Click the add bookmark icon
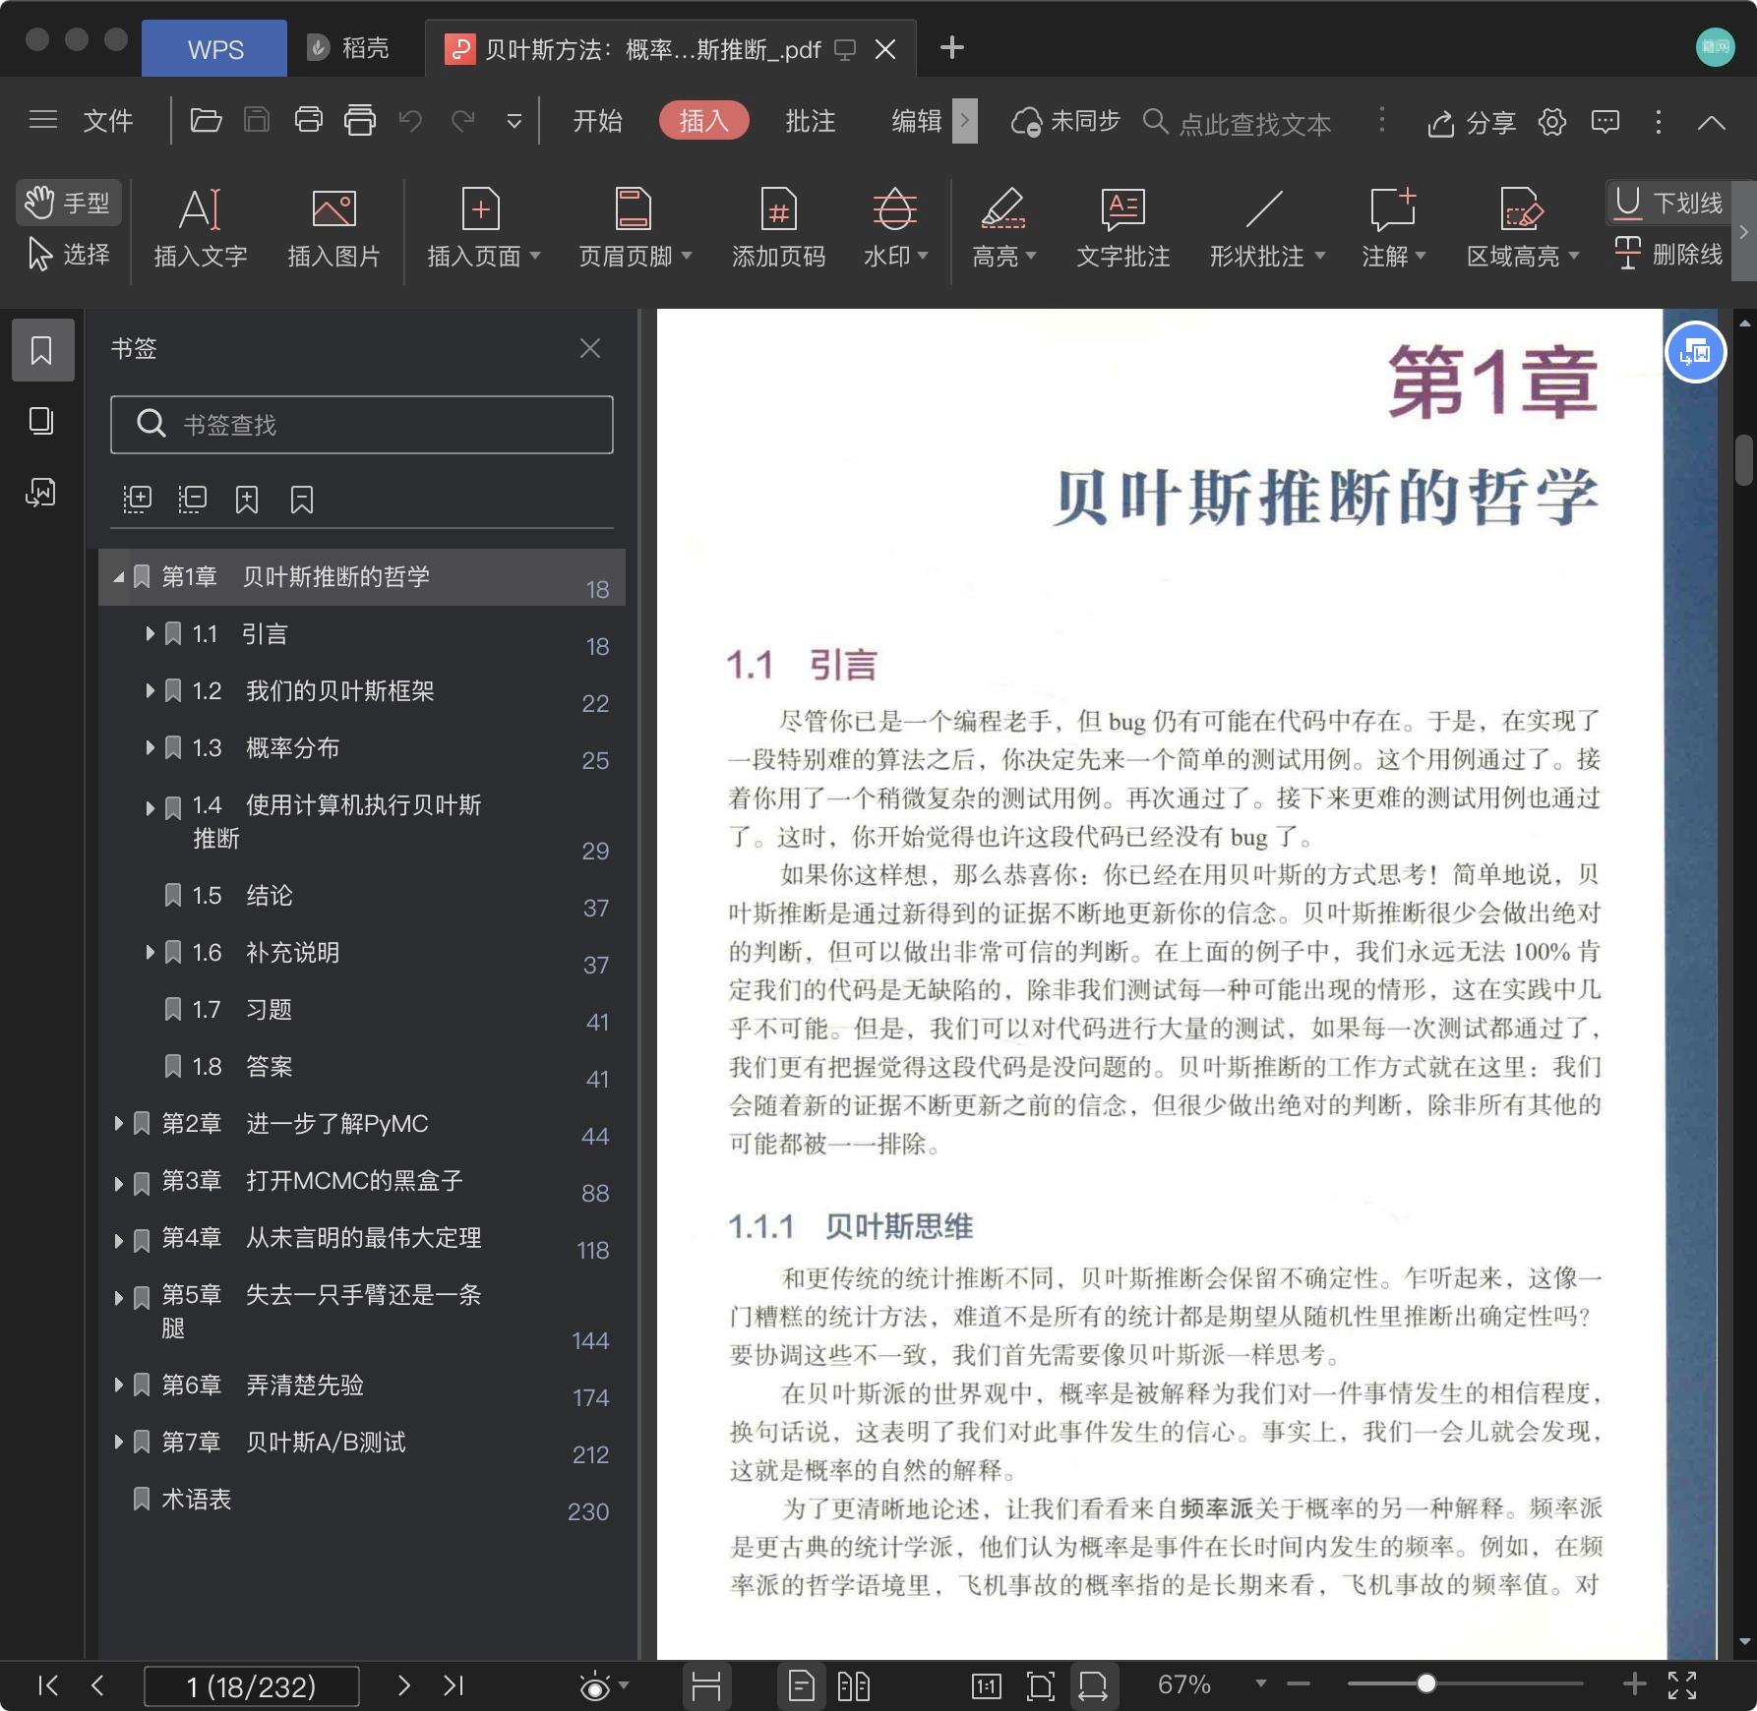The height and width of the screenshot is (1711, 1757). pos(247,500)
